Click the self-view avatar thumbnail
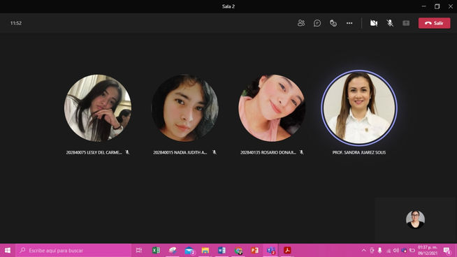 [415, 219]
